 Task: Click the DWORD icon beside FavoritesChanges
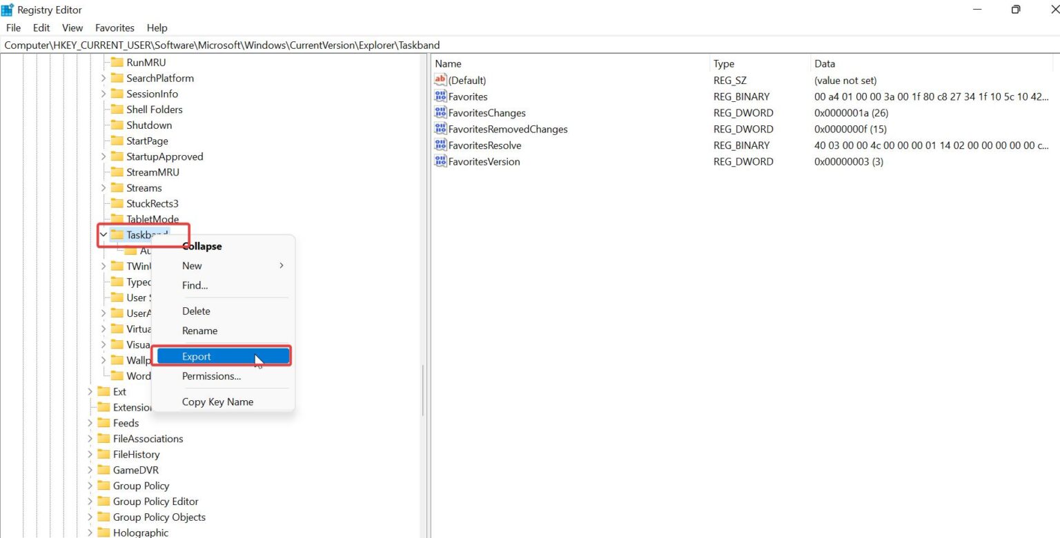[440, 112]
